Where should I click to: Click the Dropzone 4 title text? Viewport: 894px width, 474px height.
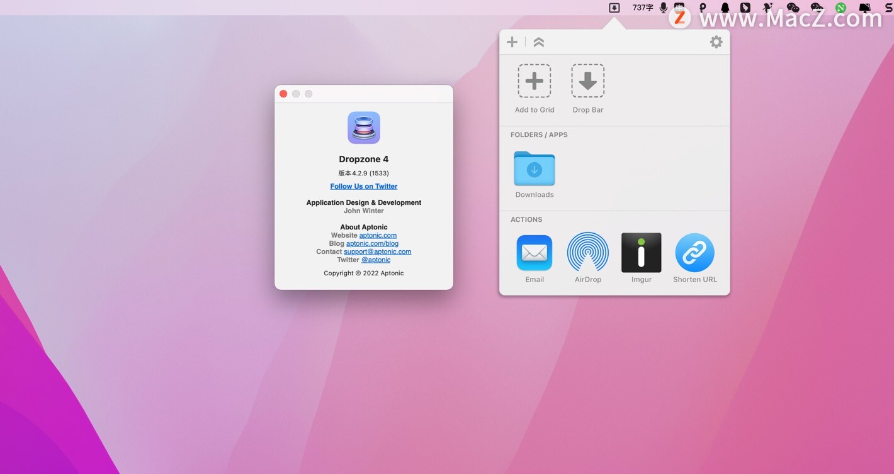point(364,159)
